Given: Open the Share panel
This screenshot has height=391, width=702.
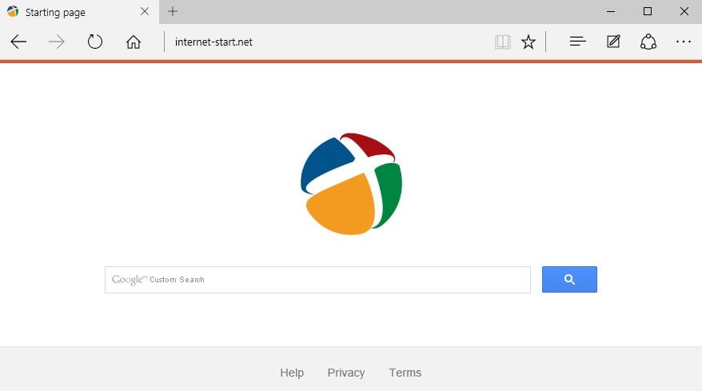Looking at the screenshot, I should [648, 42].
